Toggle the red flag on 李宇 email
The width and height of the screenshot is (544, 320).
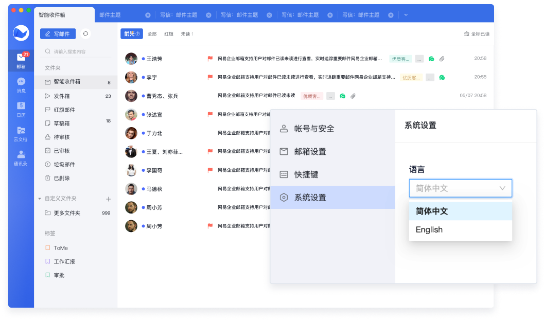click(210, 77)
